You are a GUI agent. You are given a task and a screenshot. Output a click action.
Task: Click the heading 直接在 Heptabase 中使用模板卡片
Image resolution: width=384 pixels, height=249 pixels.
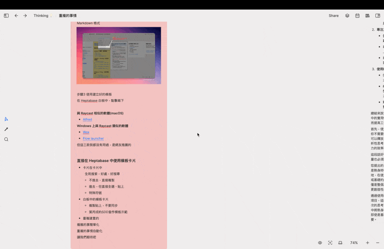[x=106, y=160]
